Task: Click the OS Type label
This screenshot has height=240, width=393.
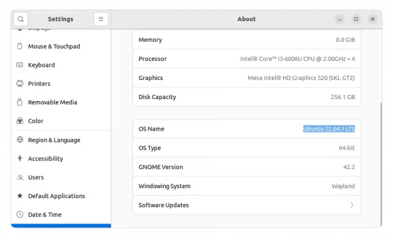Action: [149, 148]
